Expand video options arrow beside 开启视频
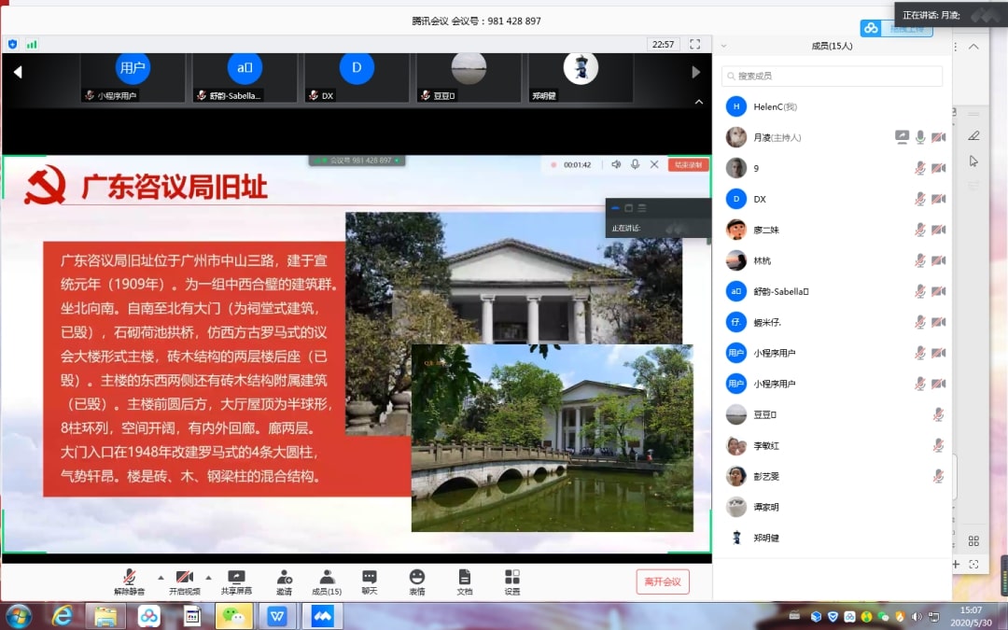 (x=208, y=577)
